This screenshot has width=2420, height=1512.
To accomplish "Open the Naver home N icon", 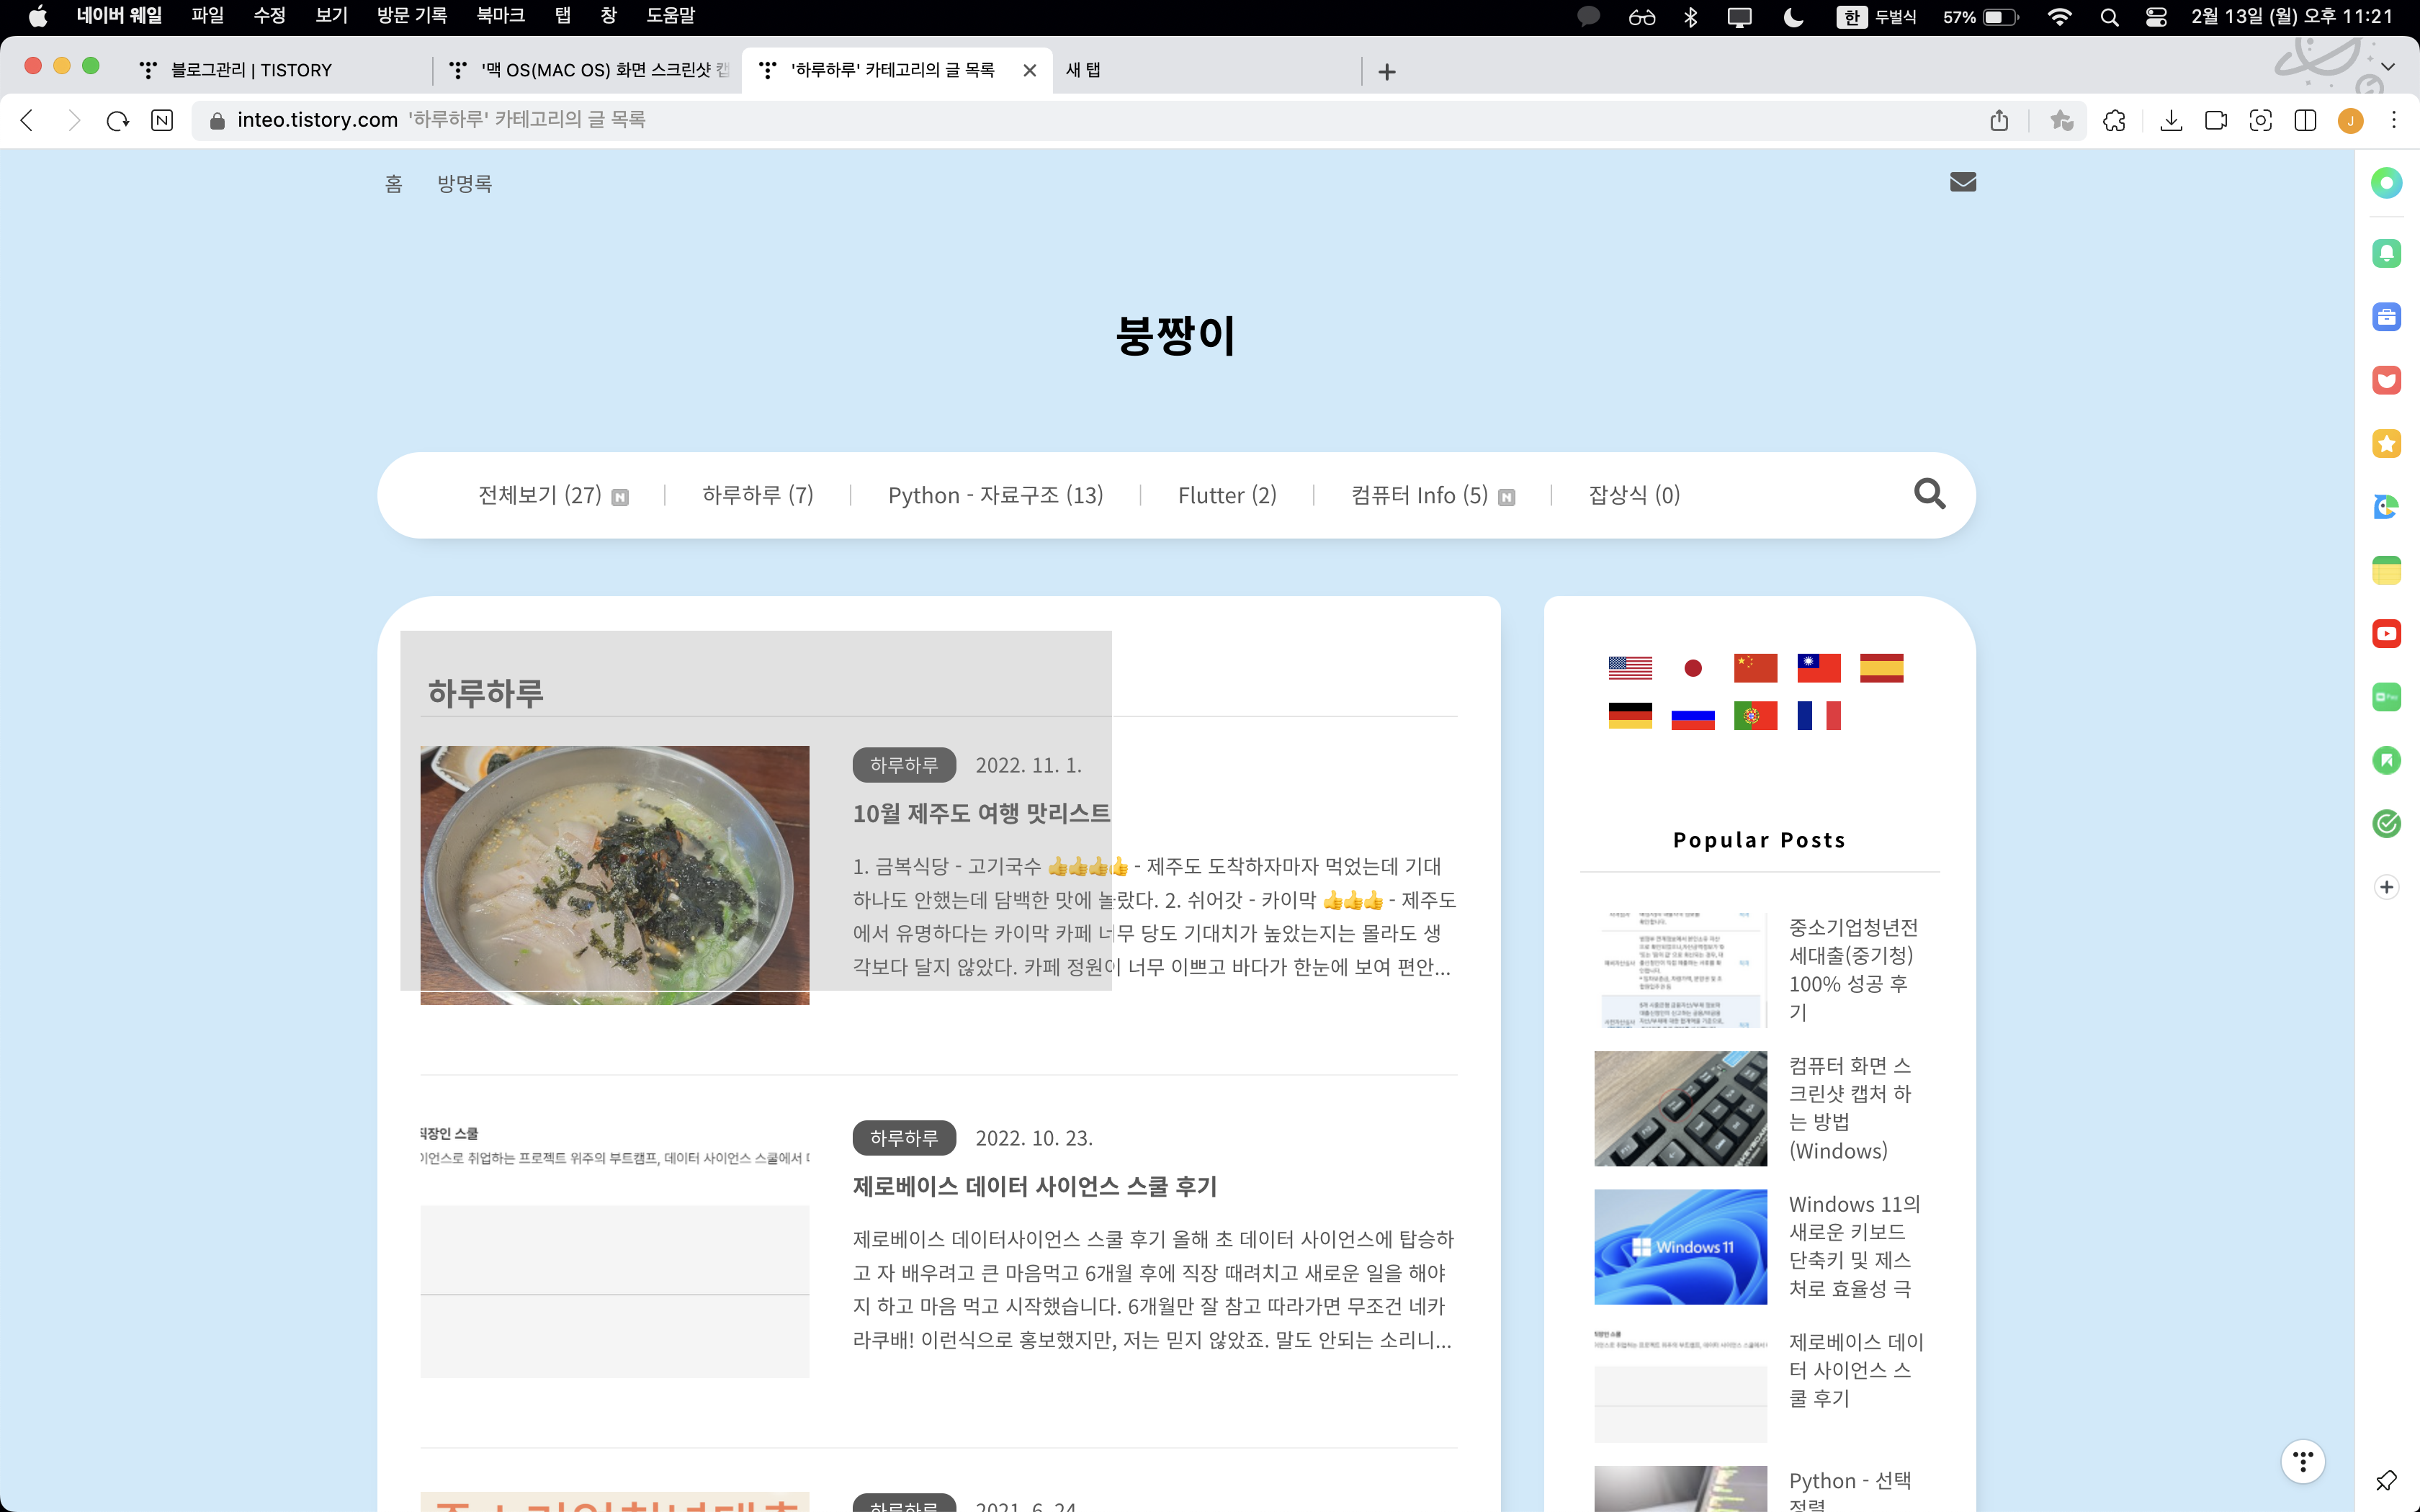I will click(x=162, y=120).
